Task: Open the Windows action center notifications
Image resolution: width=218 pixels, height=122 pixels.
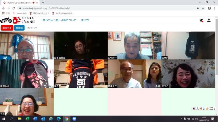Action: (x=213, y=119)
